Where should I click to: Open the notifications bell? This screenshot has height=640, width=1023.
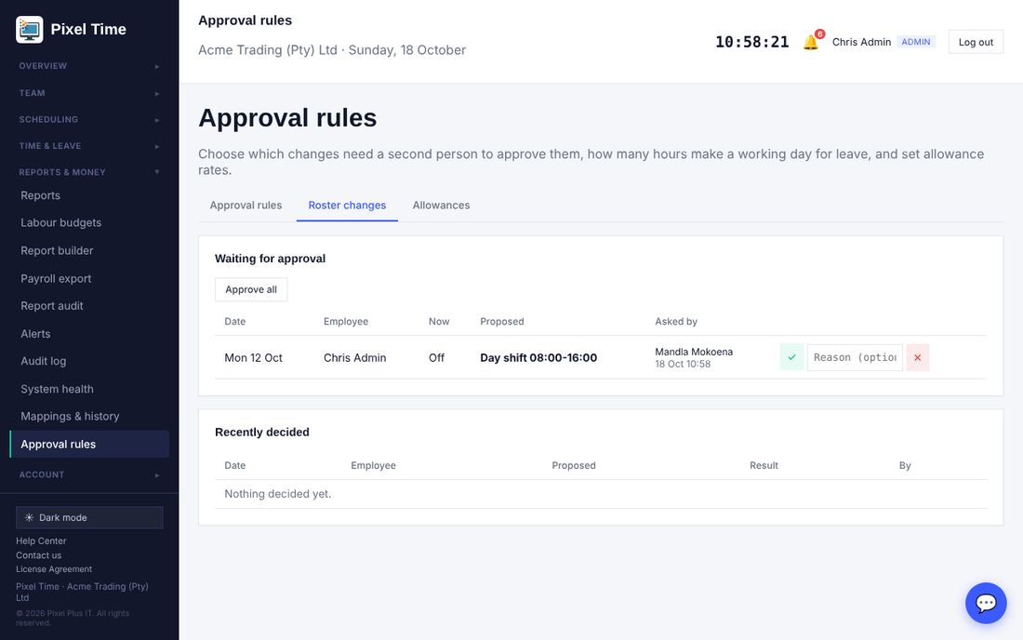811,43
